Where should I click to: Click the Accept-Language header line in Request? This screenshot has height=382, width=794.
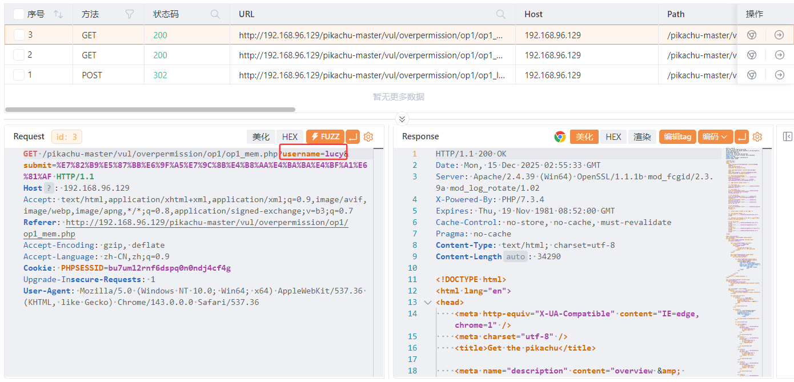point(97,256)
